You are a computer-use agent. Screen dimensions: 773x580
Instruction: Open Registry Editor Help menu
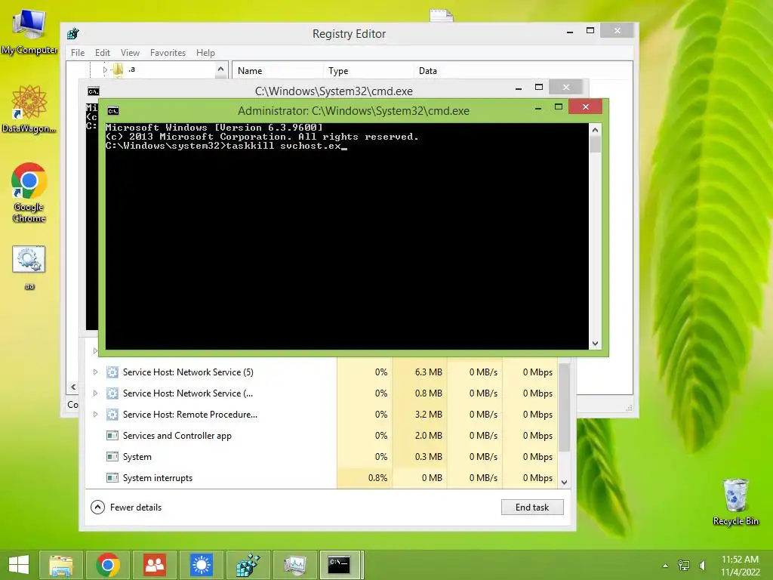point(205,53)
